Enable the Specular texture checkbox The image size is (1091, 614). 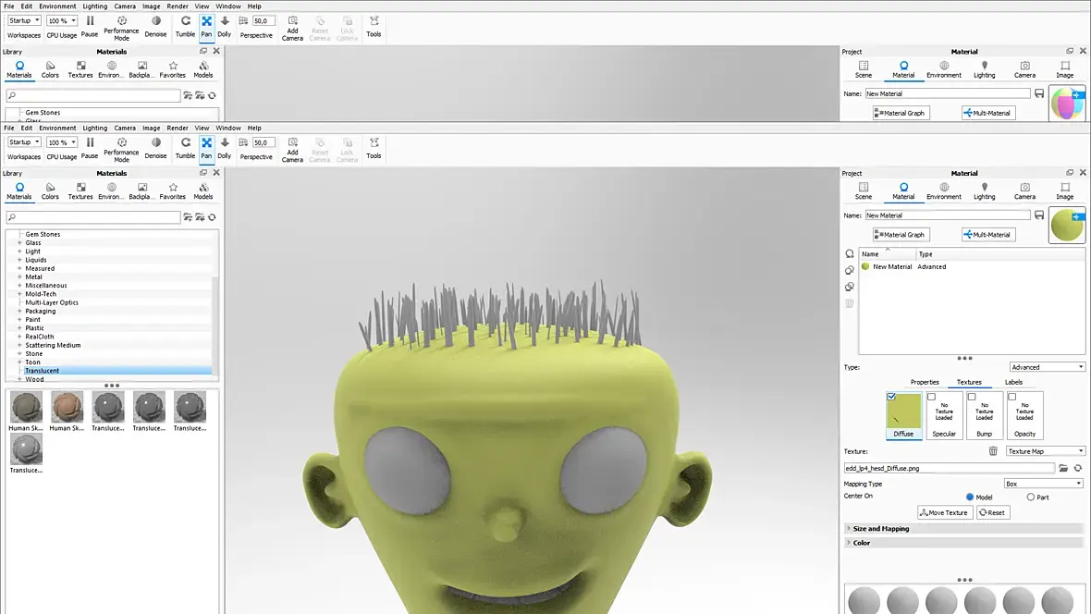click(x=932, y=397)
